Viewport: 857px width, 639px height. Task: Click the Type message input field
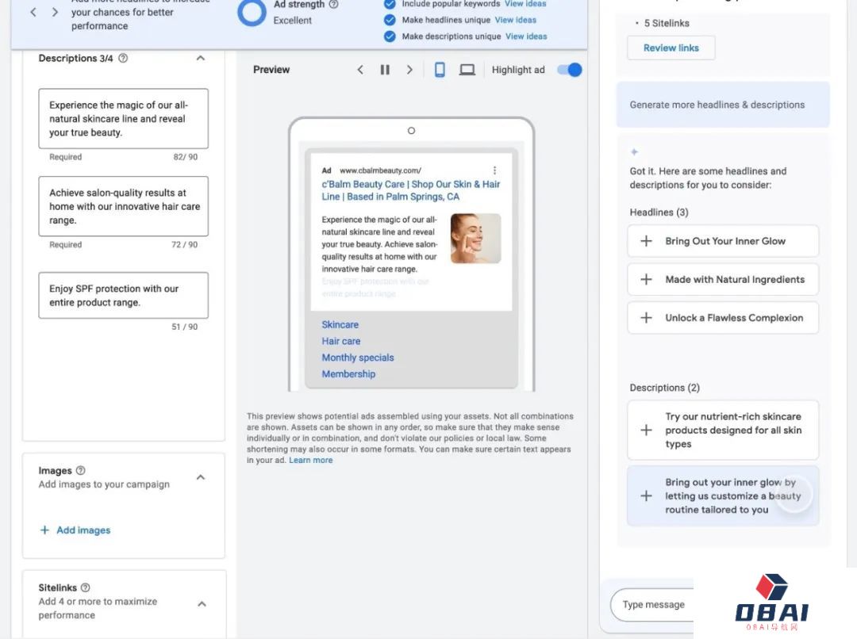(x=653, y=604)
